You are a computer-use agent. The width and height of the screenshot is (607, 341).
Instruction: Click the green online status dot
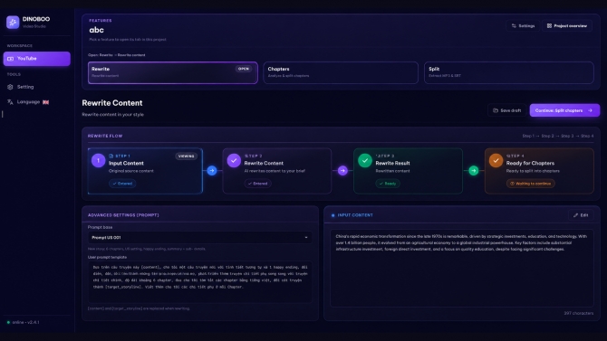pyautogui.click(x=8, y=322)
